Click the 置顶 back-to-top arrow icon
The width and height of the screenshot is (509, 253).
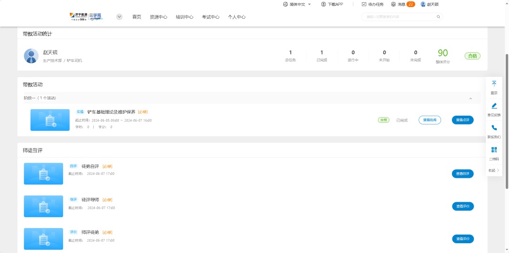point(494,84)
